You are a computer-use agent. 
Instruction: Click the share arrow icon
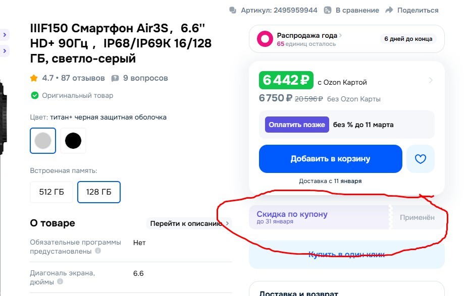point(389,10)
